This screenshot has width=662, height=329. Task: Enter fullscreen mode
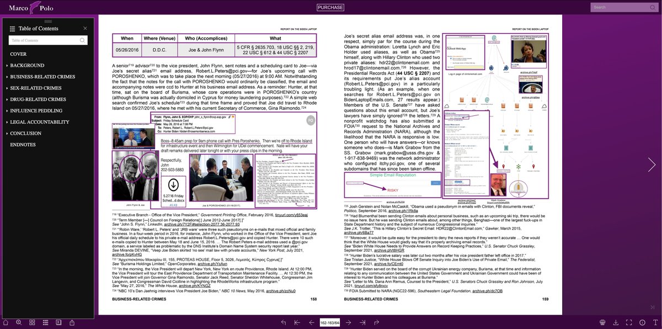point(629,322)
